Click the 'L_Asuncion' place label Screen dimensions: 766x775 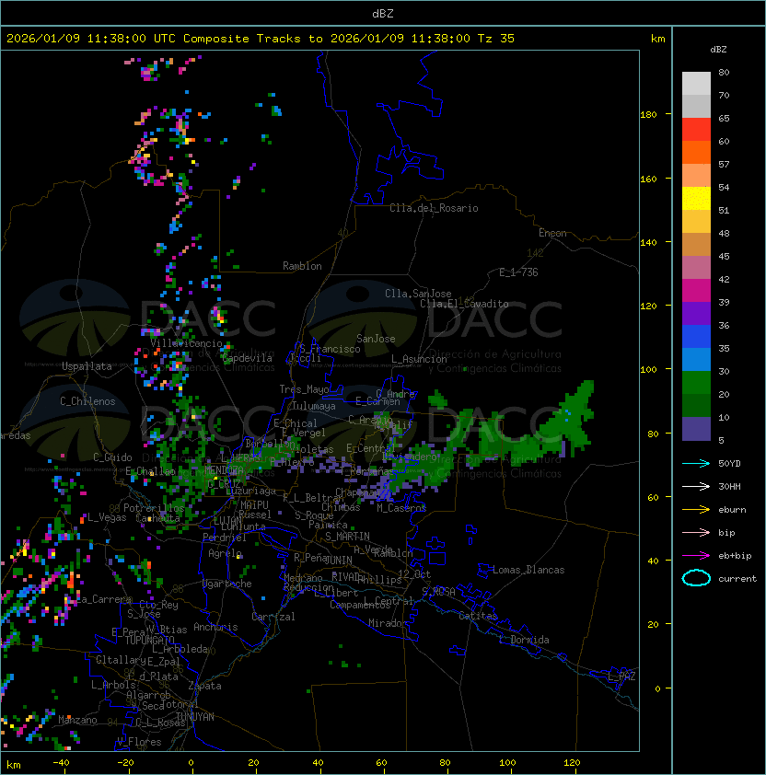tap(419, 359)
